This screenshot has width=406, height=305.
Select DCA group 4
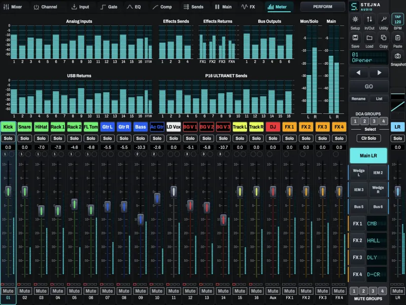pos(384,121)
